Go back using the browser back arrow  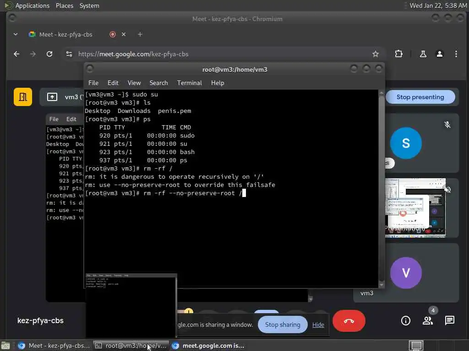17,54
